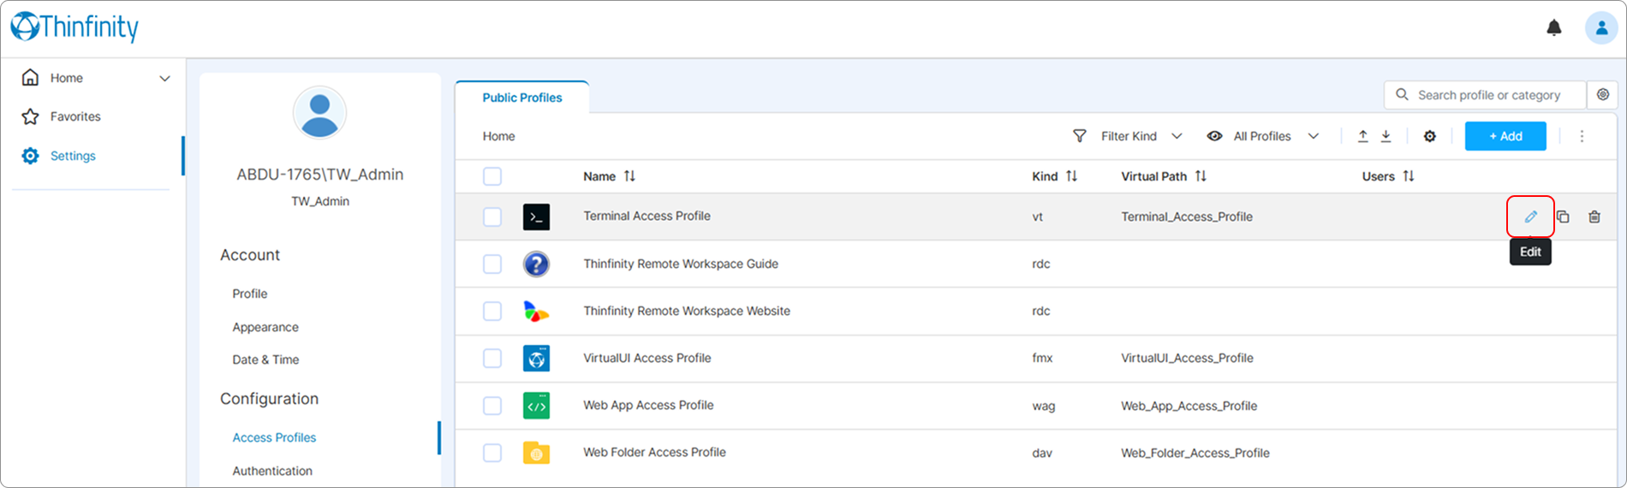Expand the All Profiles dropdown
Viewport: 1627px width, 488px height.
1262,136
